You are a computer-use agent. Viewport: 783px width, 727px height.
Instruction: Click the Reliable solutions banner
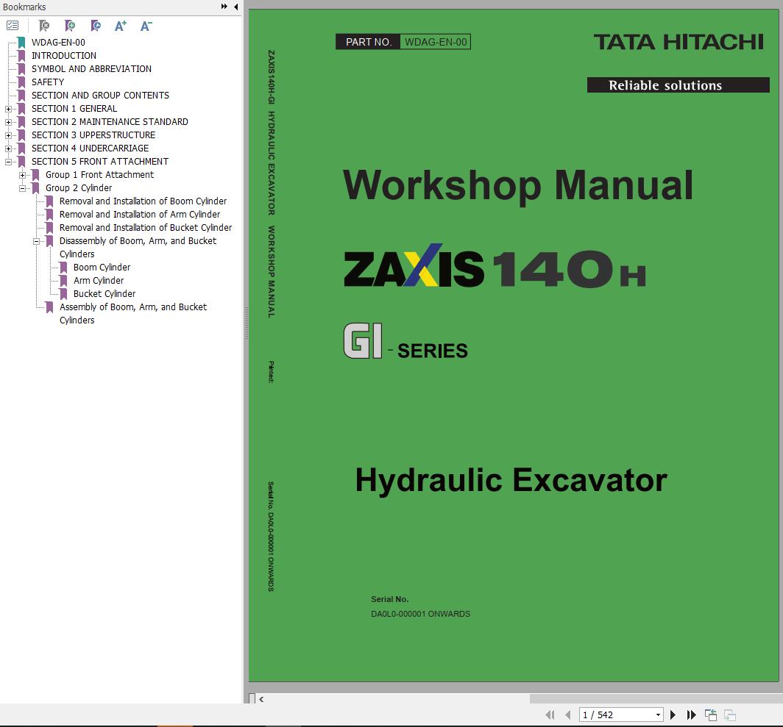pos(679,85)
